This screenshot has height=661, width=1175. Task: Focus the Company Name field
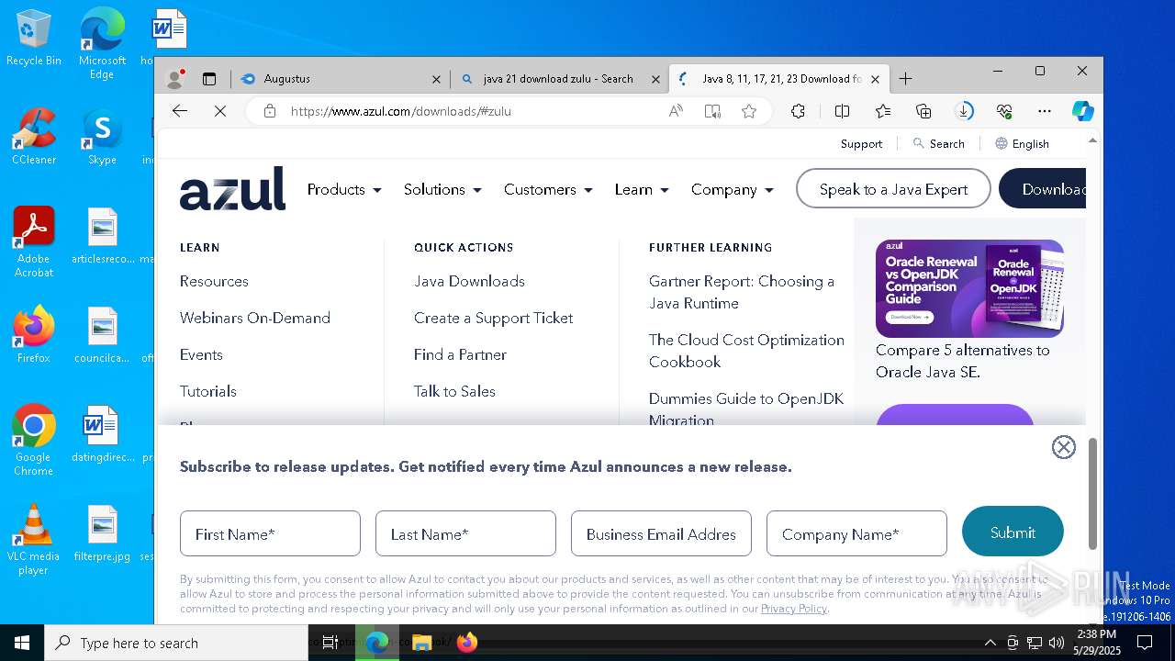tap(856, 533)
